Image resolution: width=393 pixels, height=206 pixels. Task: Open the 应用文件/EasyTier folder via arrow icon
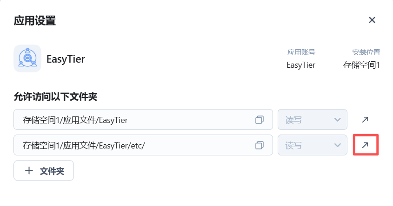tap(365, 120)
